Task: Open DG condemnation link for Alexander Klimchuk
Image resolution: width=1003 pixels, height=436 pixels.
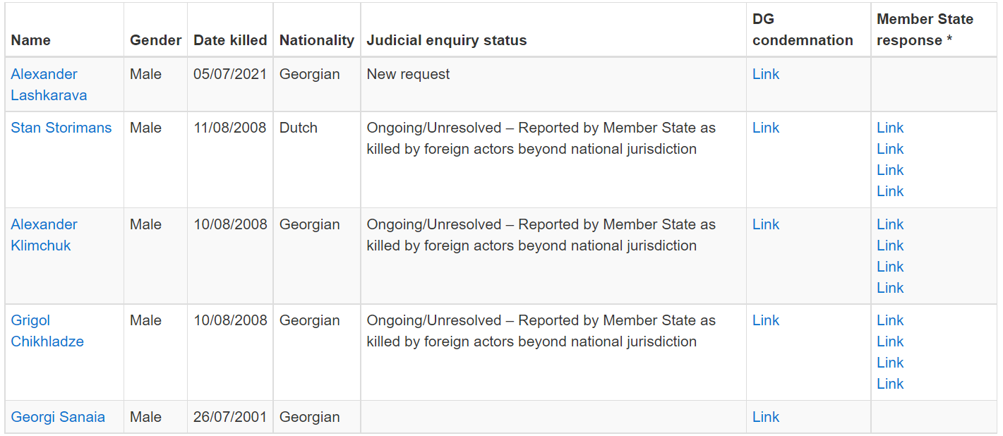Action: point(766,224)
